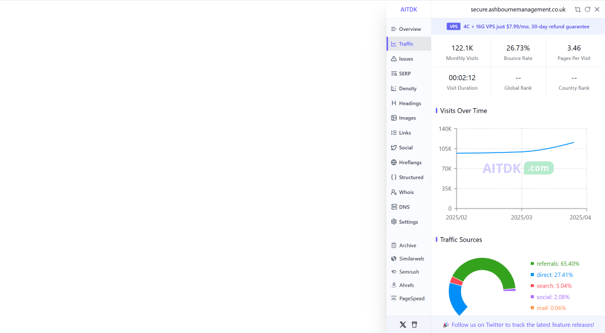Screen dimensions: 605x333
Task: Click the Ahrefs logo icon
Action: tap(394, 285)
